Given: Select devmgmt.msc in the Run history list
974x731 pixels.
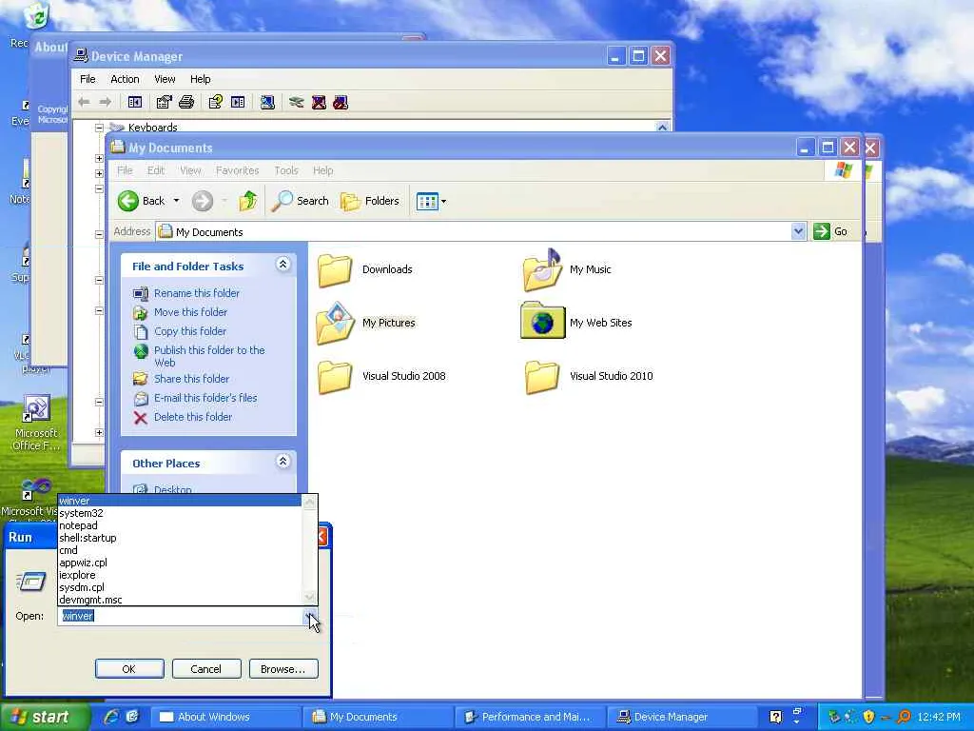Looking at the screenshot, I should pyautogui.click(x=180, y=600).
